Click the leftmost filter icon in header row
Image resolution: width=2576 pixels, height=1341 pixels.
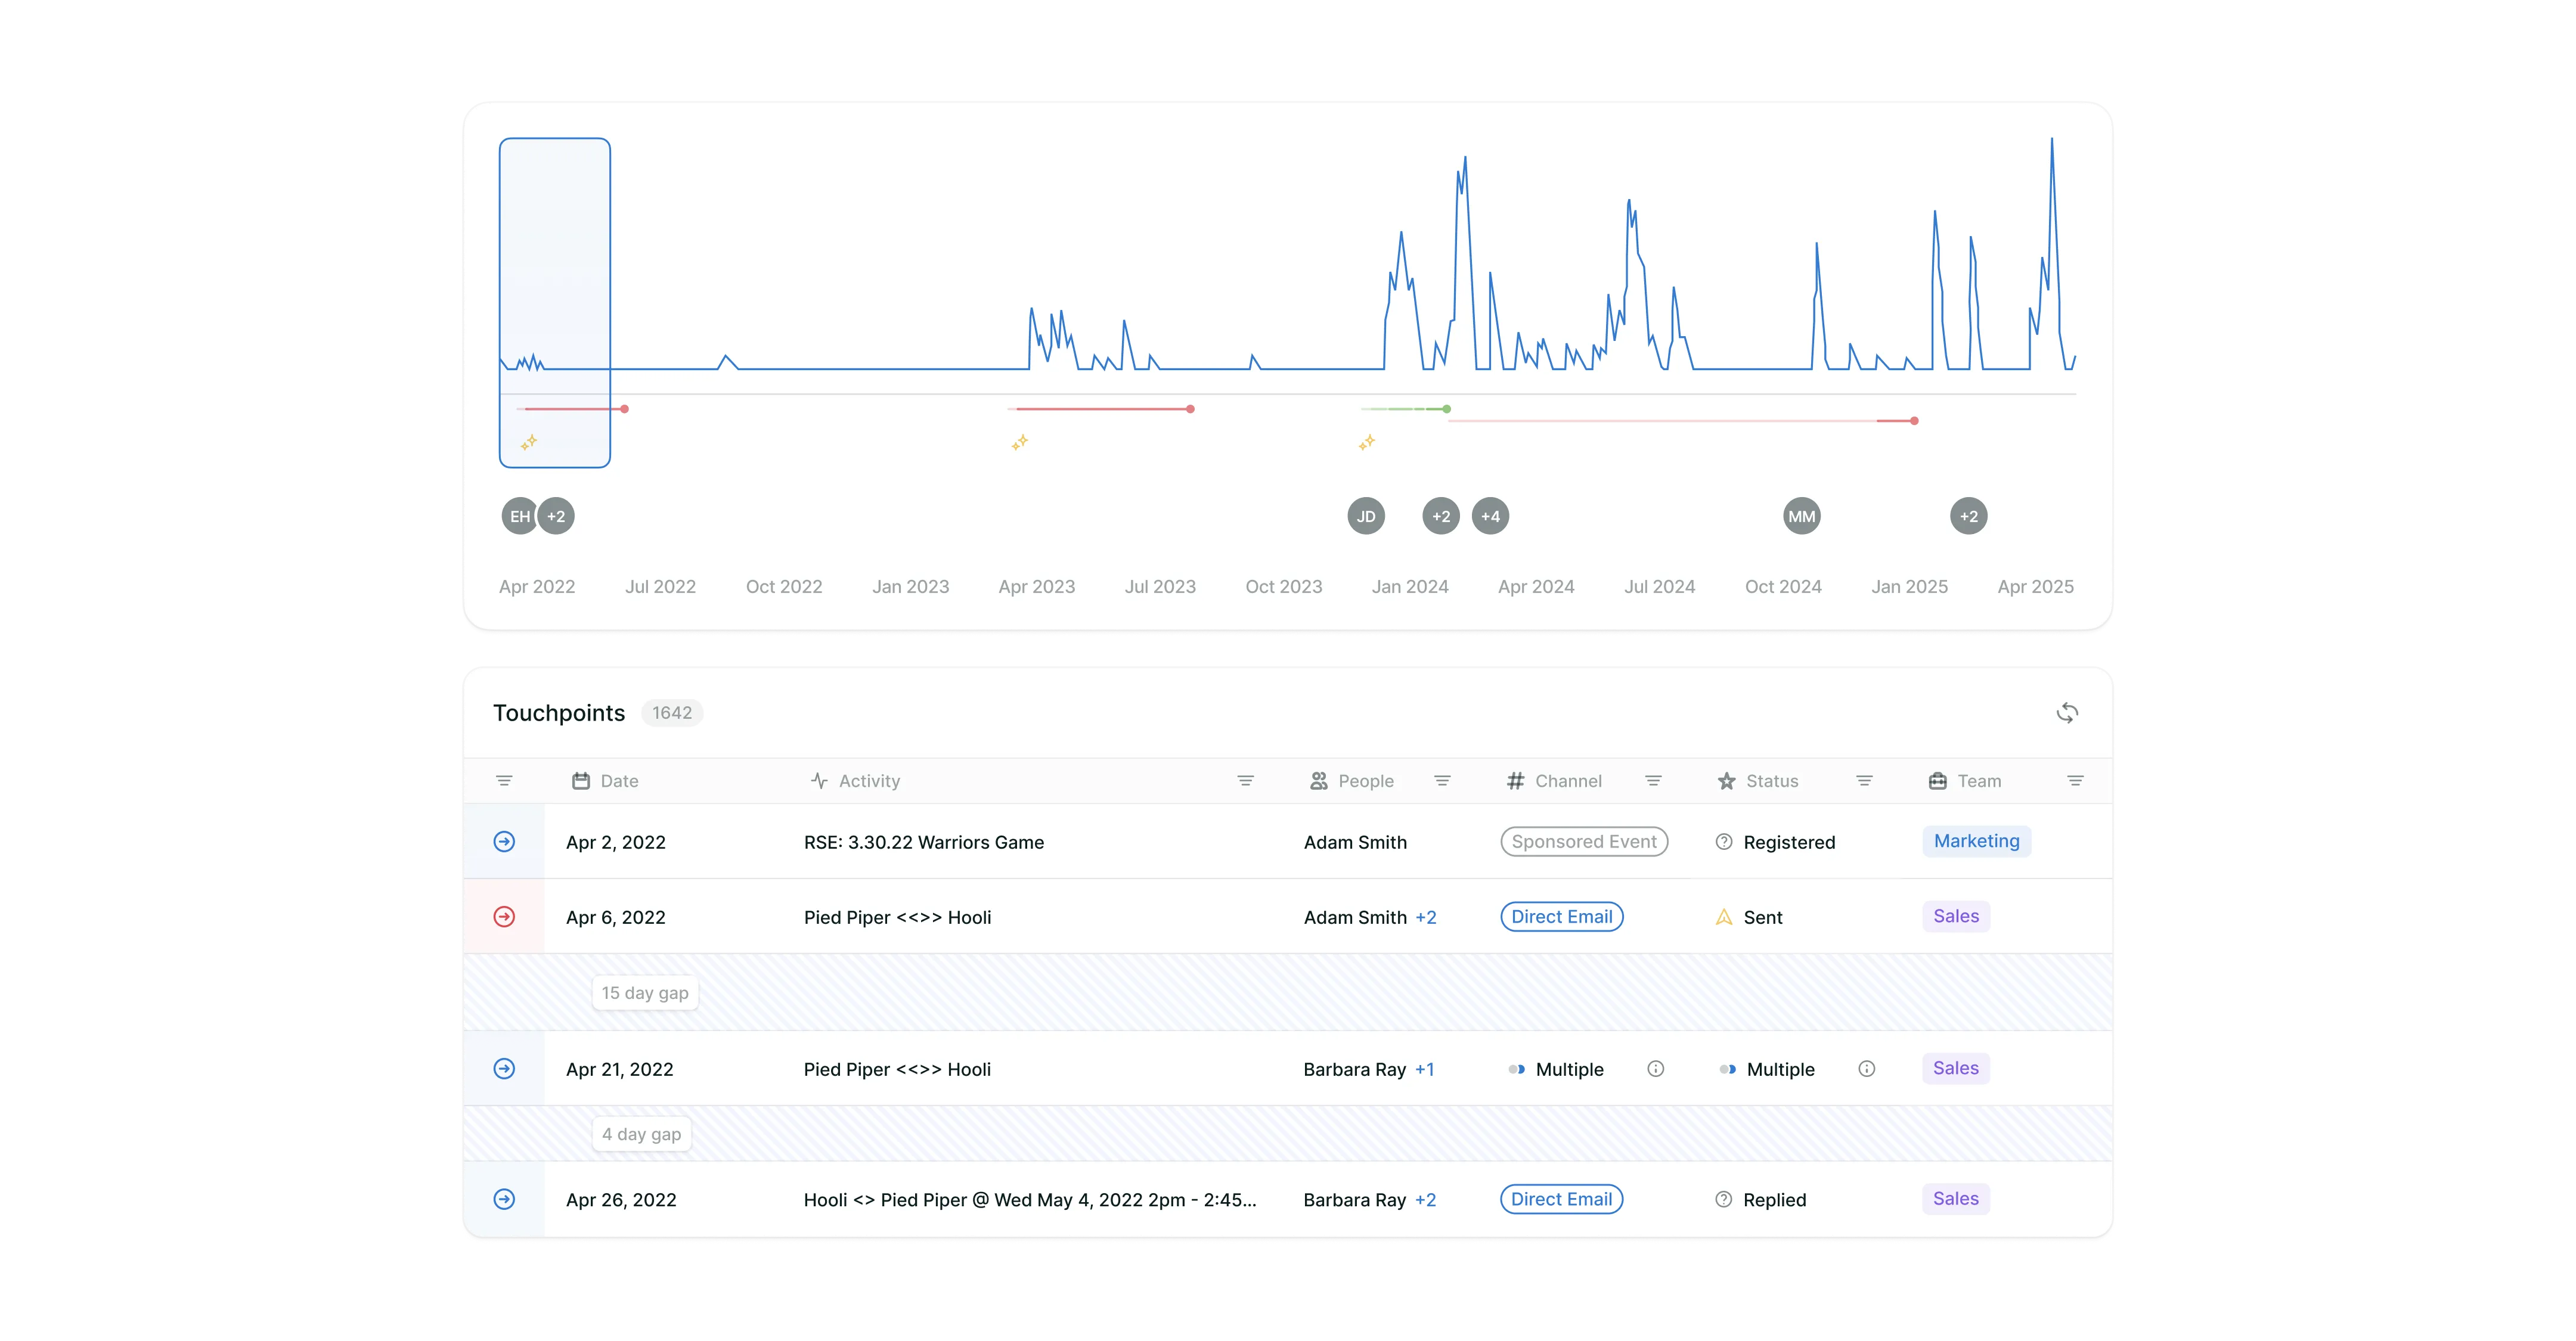[x=504, y=781]
